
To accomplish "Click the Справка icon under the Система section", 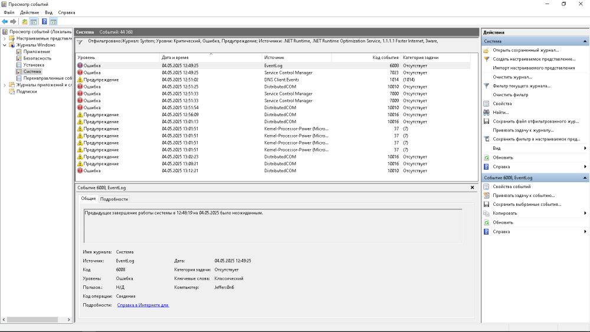I will pyautogui.click(x=486, y=166).
